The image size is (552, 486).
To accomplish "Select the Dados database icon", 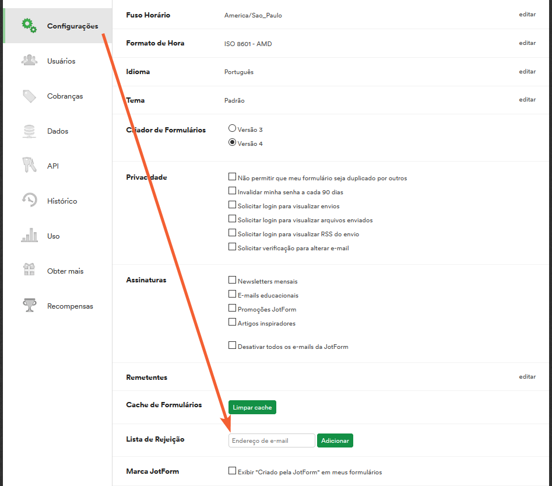I will tap(29, 131).
